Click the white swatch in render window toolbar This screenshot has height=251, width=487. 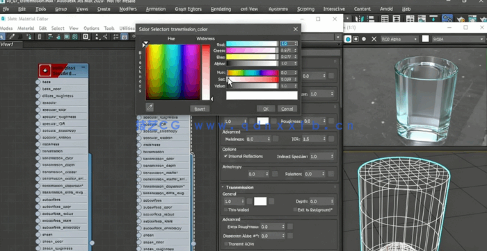point(425,39)
